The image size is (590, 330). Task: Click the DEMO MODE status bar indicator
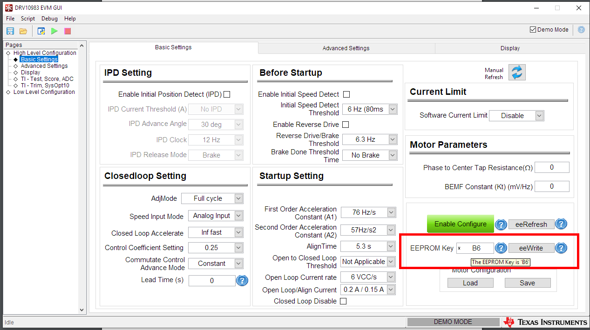(453, 322)
